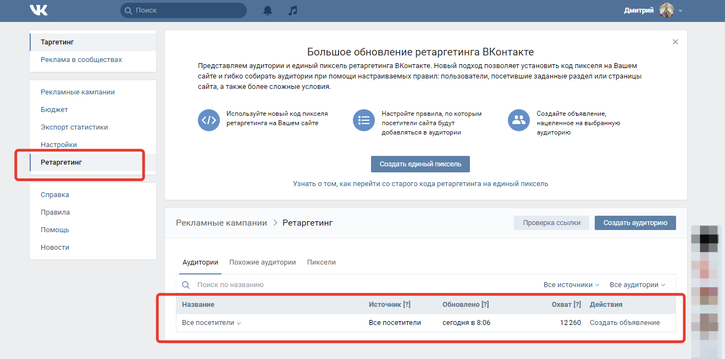
Task: Click the audience people icon in banner
Action: (518, 120)
